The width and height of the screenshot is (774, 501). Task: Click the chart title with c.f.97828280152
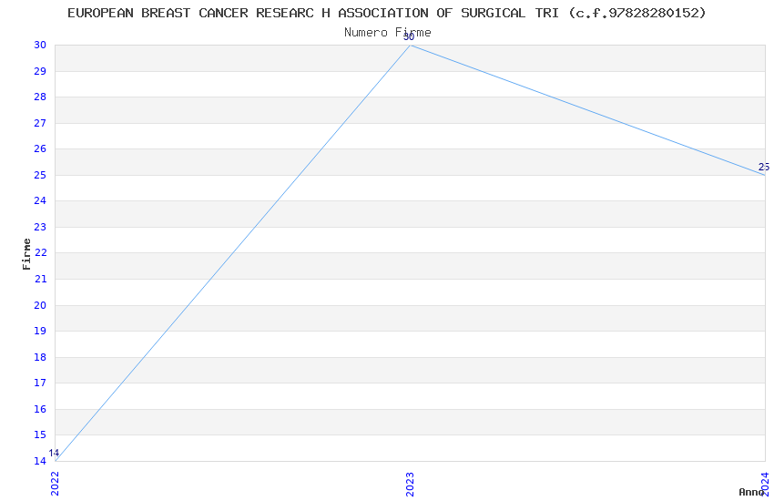[386, 13]
